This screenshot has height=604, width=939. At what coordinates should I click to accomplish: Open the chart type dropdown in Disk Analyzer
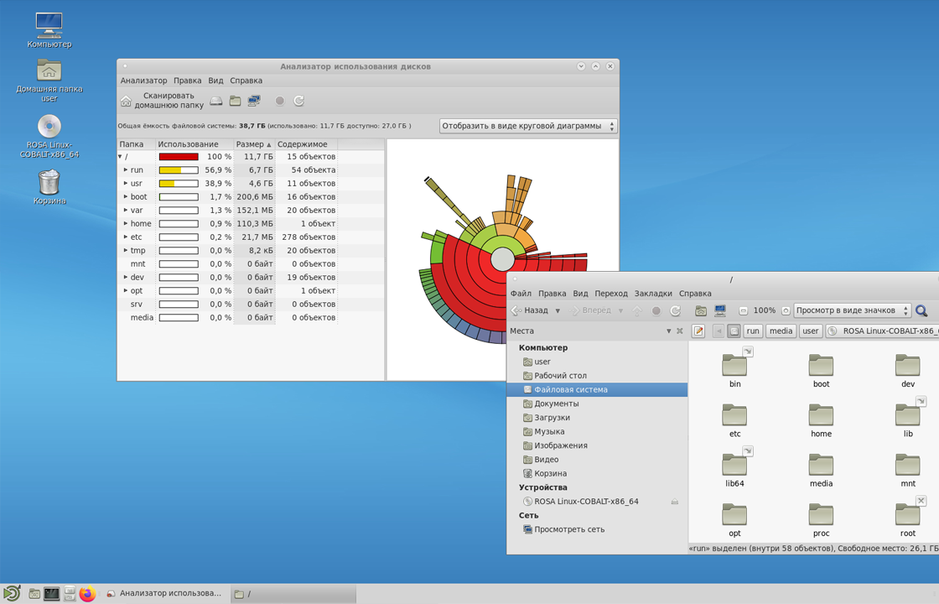(x=528, y=126)
